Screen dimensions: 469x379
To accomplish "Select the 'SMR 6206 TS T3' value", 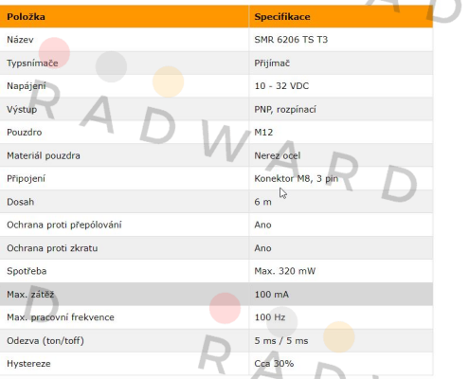I will 291,40.
